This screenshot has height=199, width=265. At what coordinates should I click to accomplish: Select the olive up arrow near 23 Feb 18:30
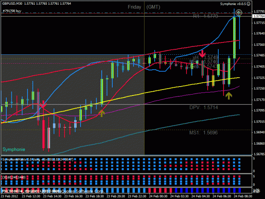(102, 113)
